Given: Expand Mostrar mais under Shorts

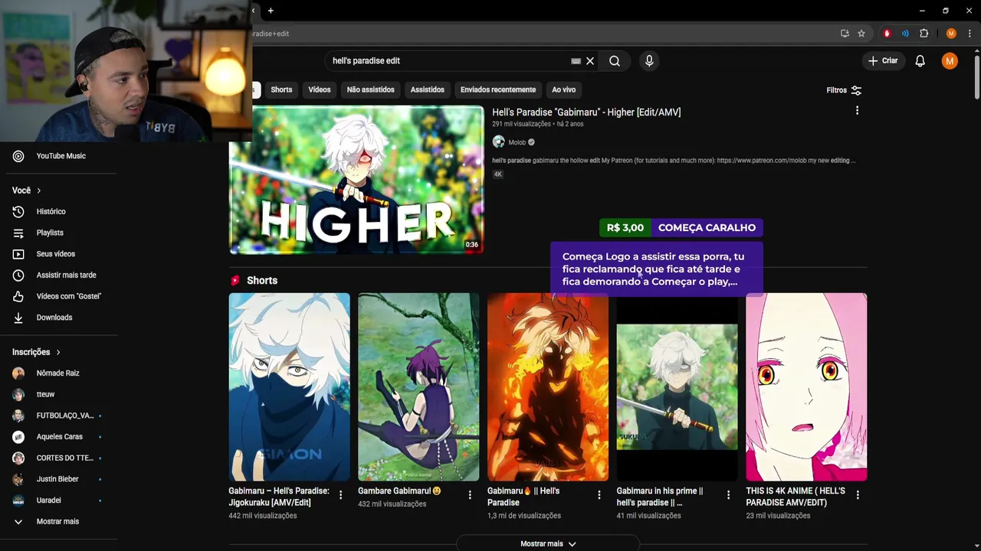Looking at the screenshot, I should [548, 543].
